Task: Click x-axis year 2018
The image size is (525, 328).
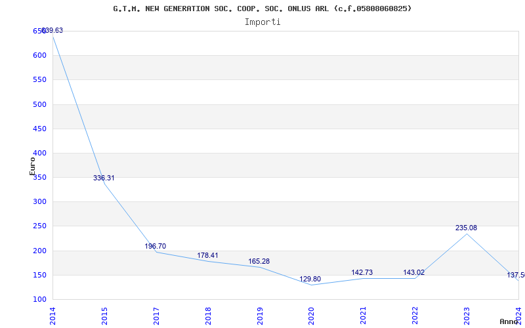Action: tap(208, 316)
